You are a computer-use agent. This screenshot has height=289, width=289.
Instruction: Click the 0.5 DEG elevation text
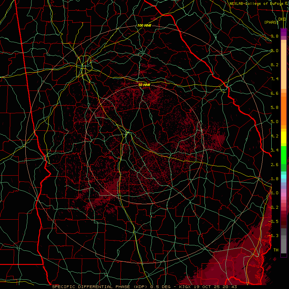point(160,287)
